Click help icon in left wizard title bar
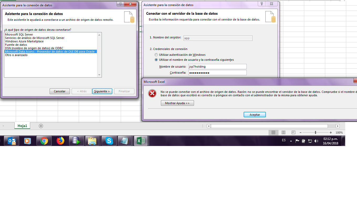 (x=120, y=4)
